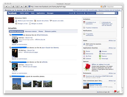Open Ouverture de la boutique COMPTOIR GLAM event
The height and width of the screenshot is (97, 127).
[99, 76]
